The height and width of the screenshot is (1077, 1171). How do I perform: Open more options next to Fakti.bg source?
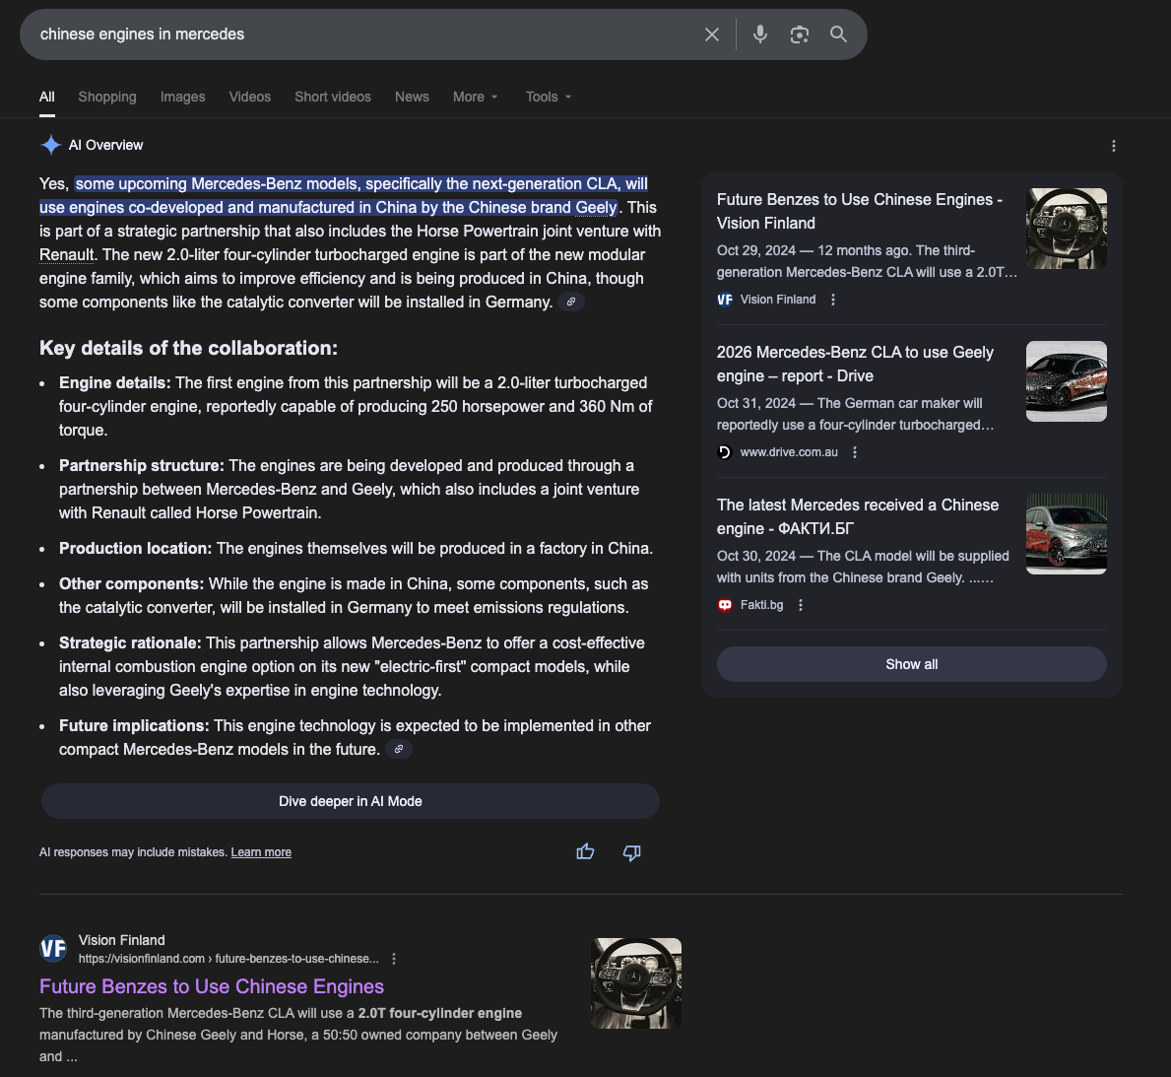(801, 605)
